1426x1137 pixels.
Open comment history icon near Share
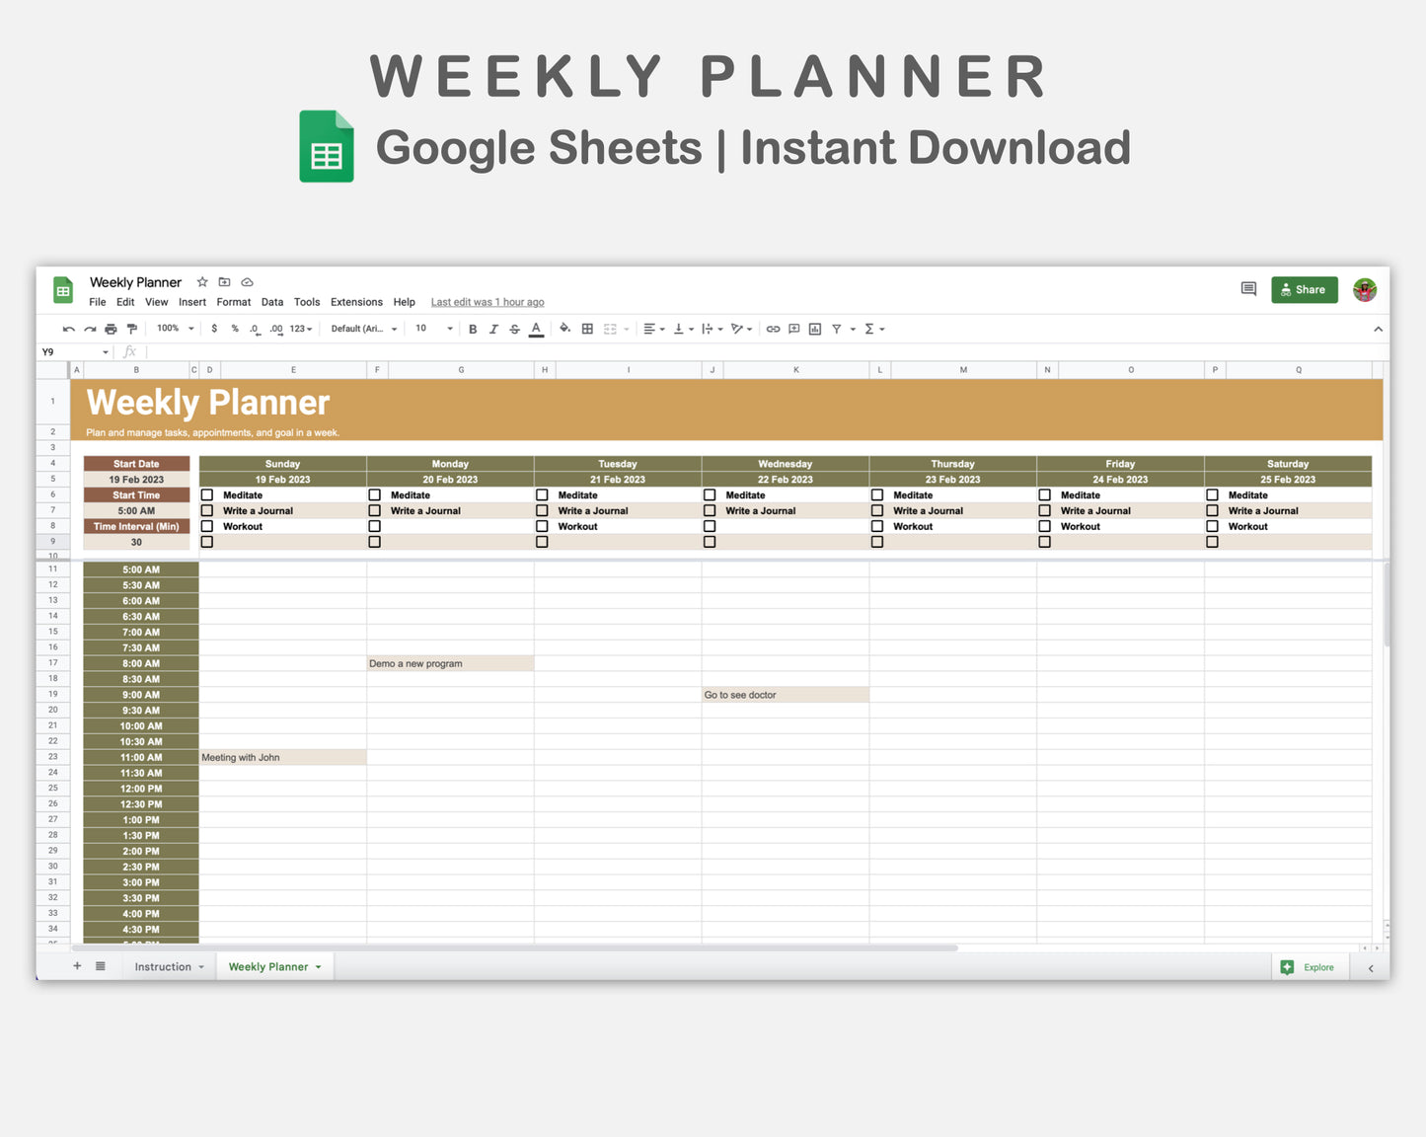point(1247,289)
